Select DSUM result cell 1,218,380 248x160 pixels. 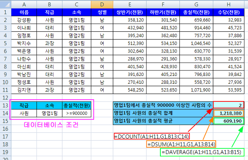coord(229,113)
